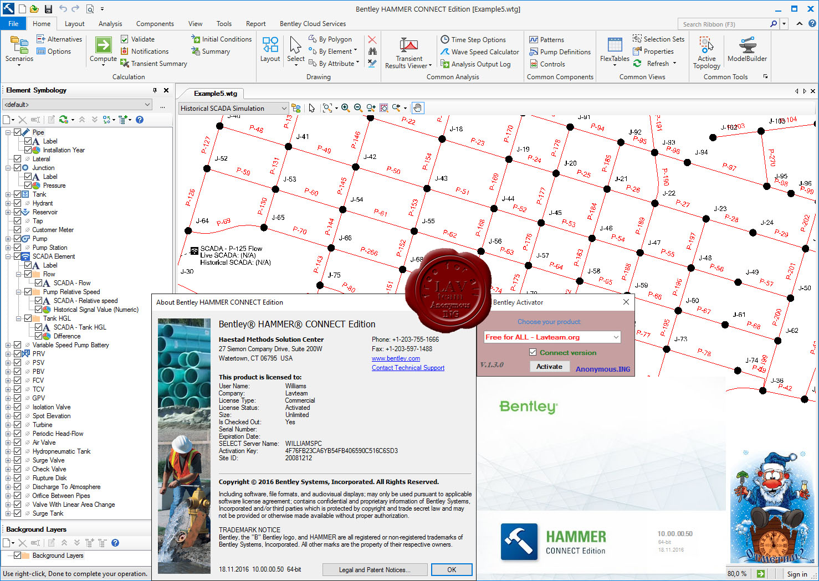Image resolution: width=819 pixels, height=581 pixels.
Task: Open Analysis Output Log
Action: 475,64
